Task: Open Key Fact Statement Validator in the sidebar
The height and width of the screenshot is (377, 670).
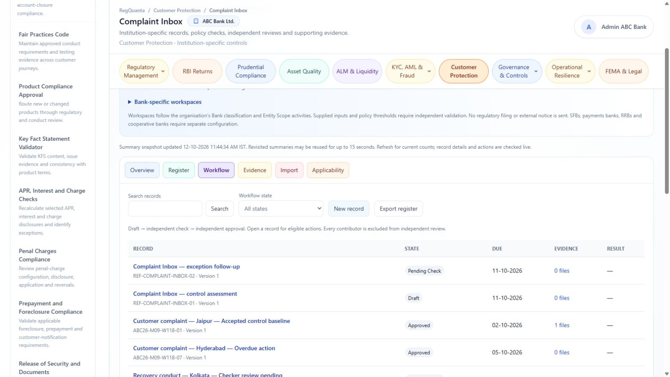Action: click(44, 143)
